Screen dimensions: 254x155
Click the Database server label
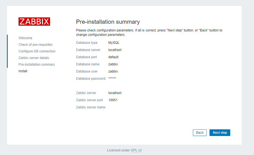(x=88, y=50)
